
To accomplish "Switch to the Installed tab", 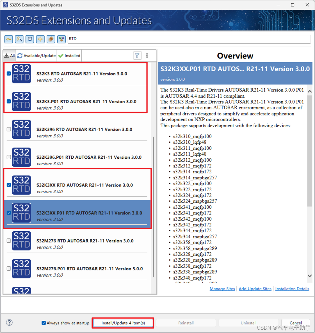I will point(69,56).
